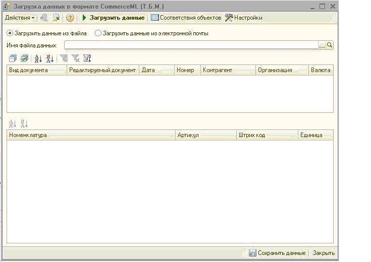Open 'Настройки' settings from toolbar
The width and height of the screenshot is (371, 262).
(244, 18)
